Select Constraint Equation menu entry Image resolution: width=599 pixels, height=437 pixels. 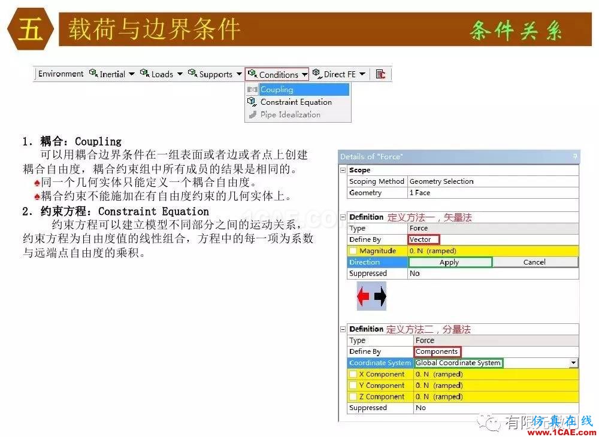tap(298, 102)
